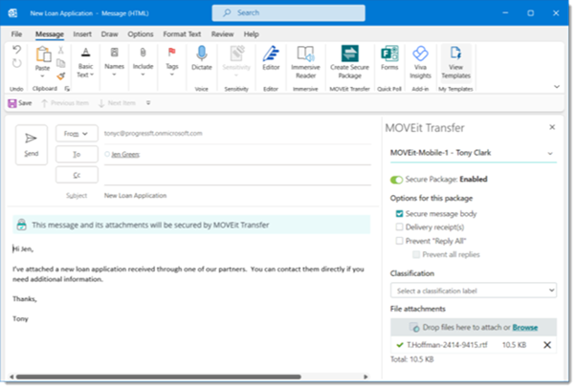Image resolution: width=576 pixels, height=389 pixels.
Task: Go to Next Item arrow
Action: coord(101,103)
